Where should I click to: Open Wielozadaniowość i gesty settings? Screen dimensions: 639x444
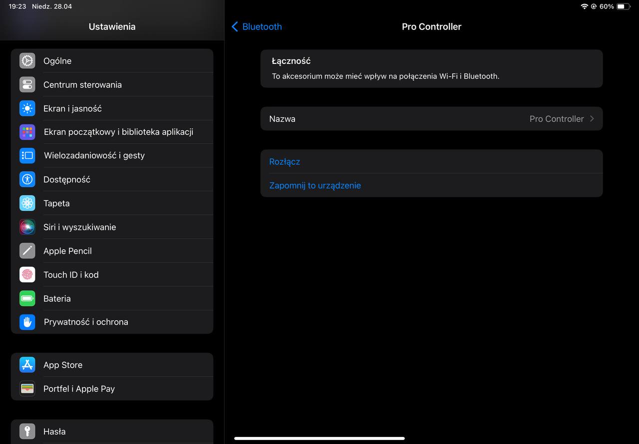click(112, 155)
